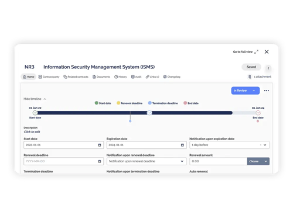
Task: Open the Start date calendar picker icon
Action: pos(100,145)
